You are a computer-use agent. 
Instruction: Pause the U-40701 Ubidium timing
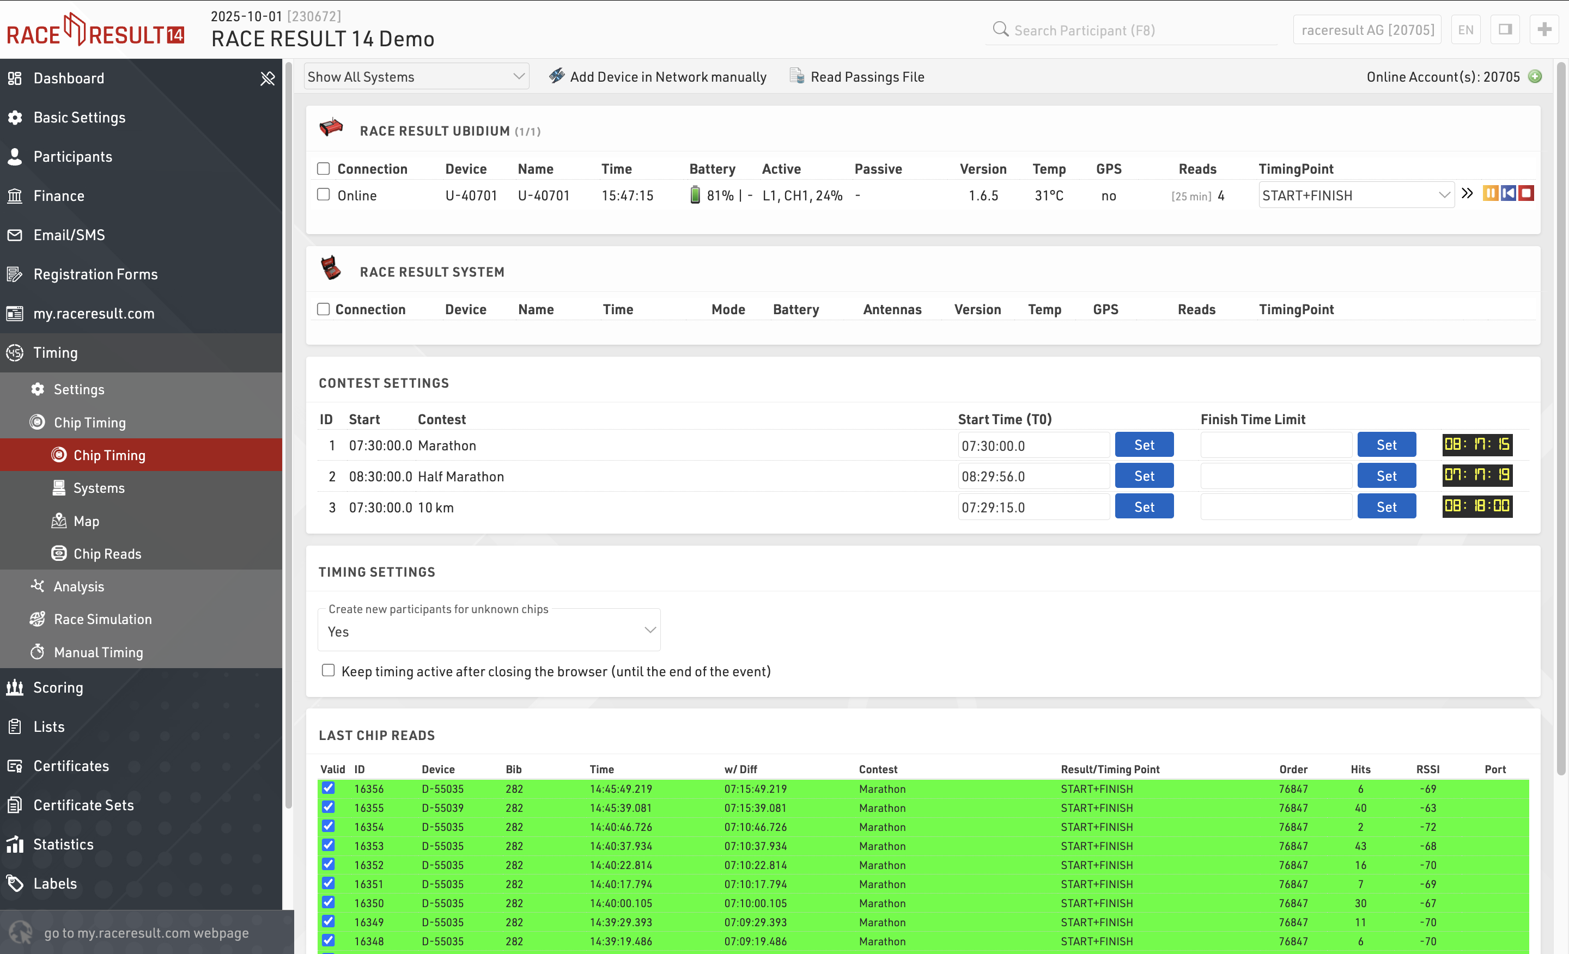pyautogui.click(x=1490, y=193)
